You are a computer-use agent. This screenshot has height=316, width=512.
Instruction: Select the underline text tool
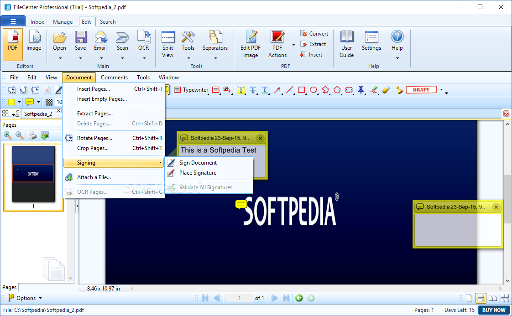point(265,90)
